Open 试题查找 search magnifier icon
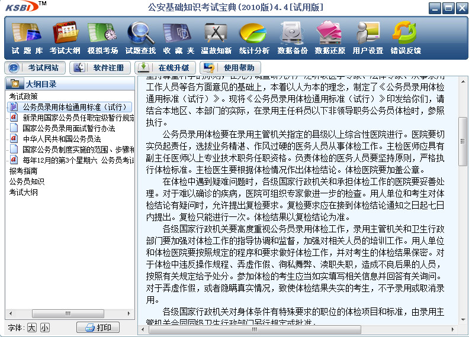469x337 pixels. [140, 38]
